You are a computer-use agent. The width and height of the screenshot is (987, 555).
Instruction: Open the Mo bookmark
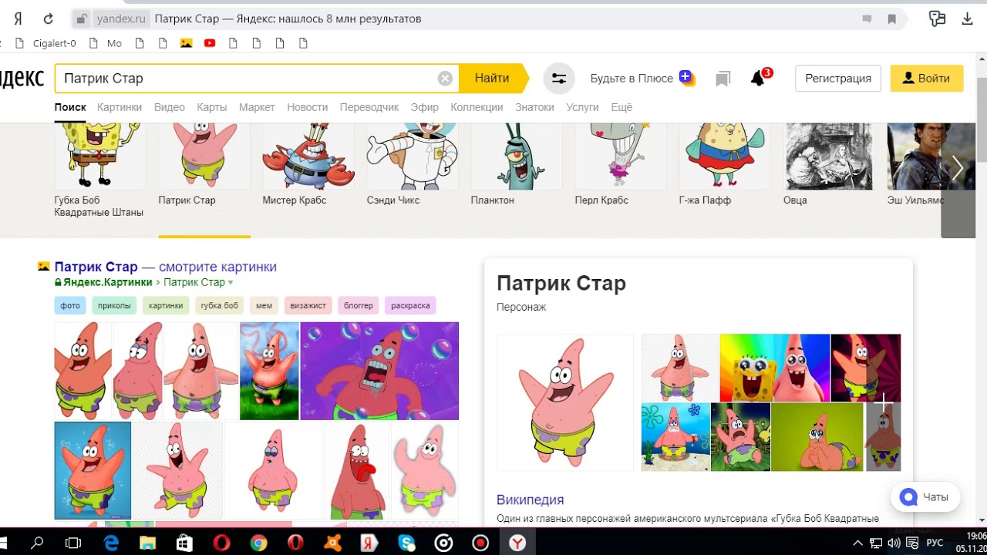pos(106,43)
